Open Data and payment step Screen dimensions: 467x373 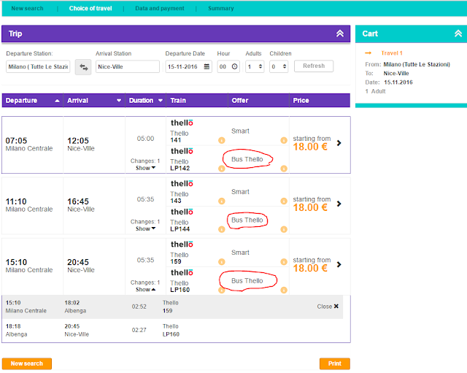(x=160, y=8)
